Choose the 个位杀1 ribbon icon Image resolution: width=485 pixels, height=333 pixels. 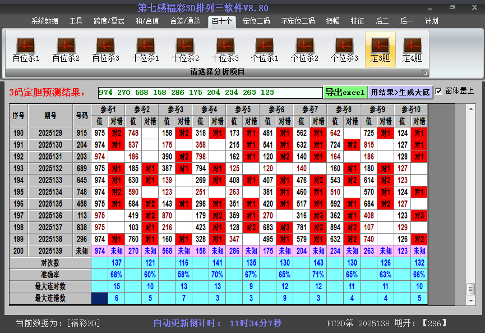coord(265,49)
